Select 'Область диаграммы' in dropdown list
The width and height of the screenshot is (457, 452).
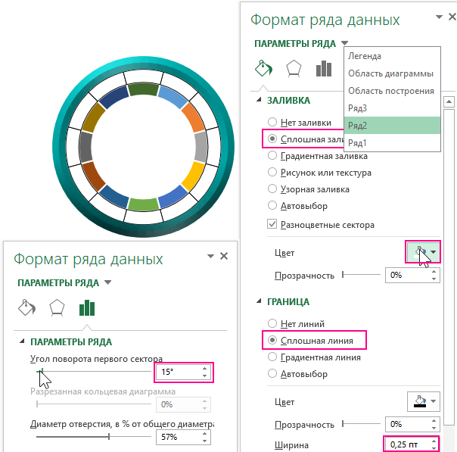(x=390, y=73)
